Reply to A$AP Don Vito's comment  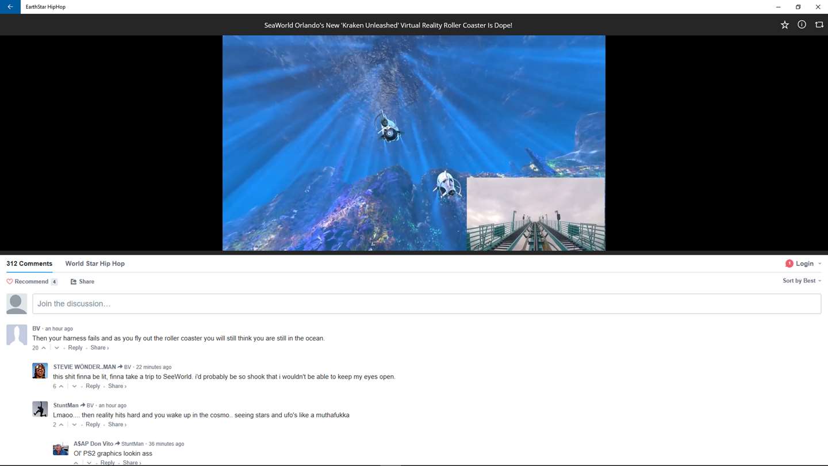(108, 463)
